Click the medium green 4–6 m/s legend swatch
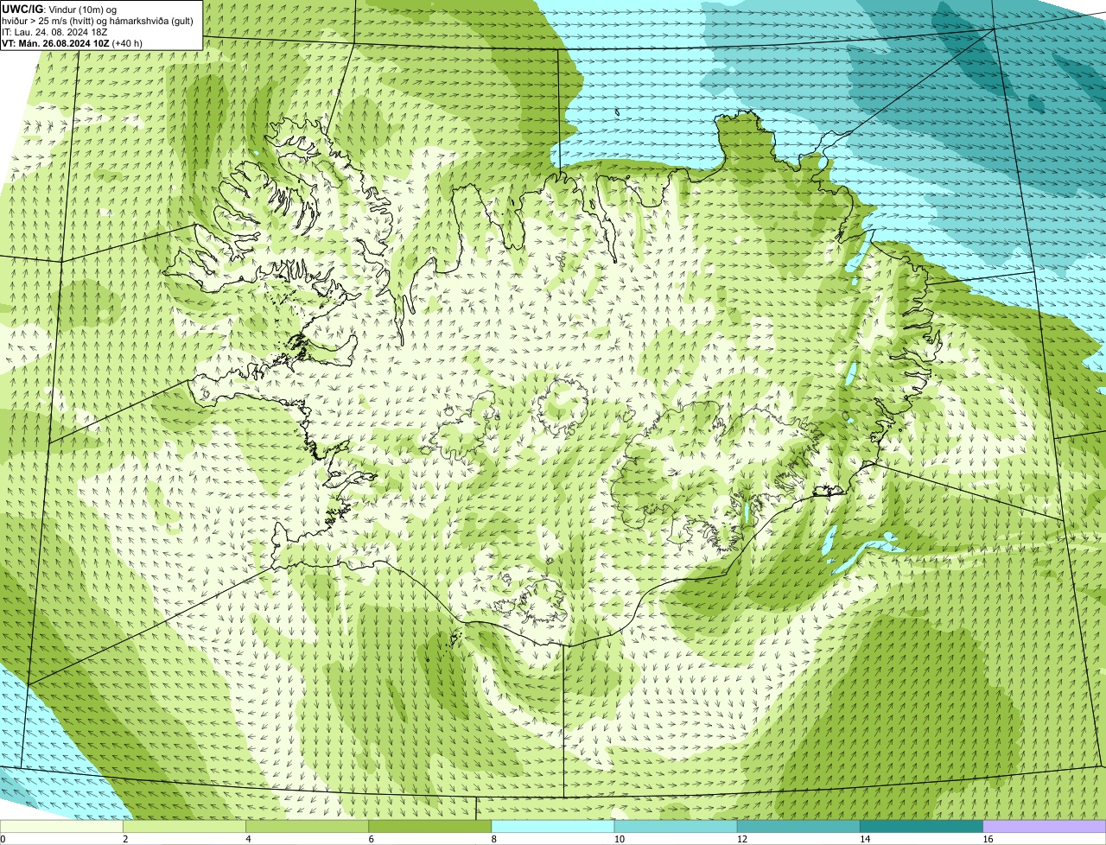The width and height of the screenshot is (1106, 845). 307,826
